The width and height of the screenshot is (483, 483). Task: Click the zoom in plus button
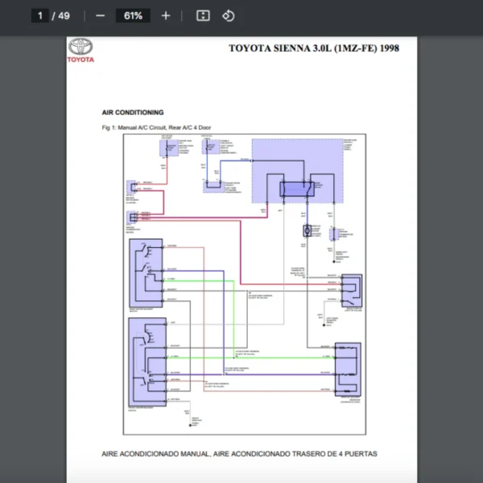[x=166, y=15]
